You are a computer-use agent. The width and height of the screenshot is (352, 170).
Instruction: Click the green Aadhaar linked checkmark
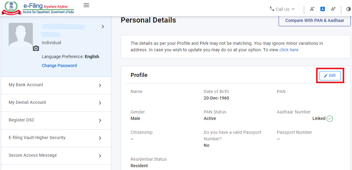[x=329, y=119]
